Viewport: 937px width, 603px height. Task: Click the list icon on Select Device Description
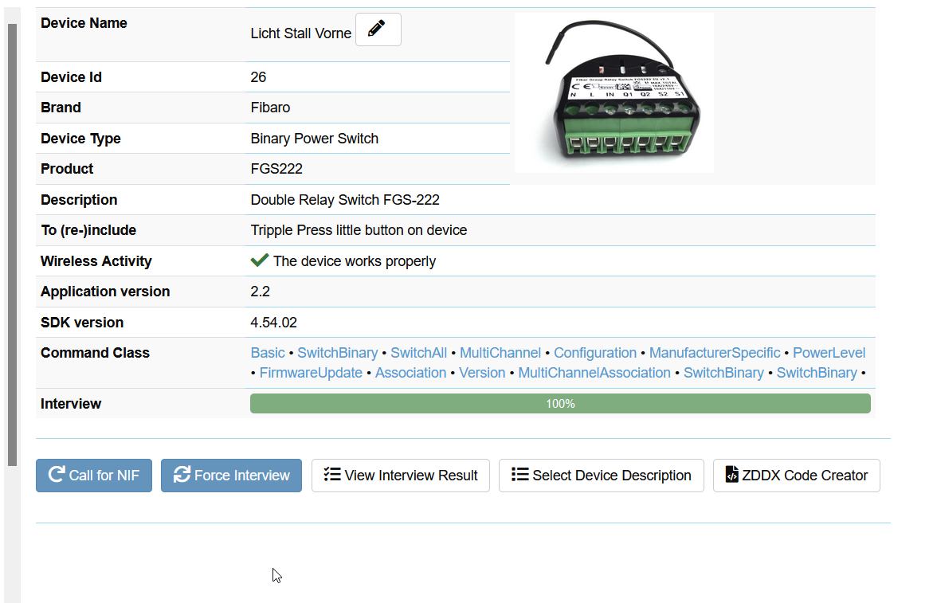click(x=519, y=475)
